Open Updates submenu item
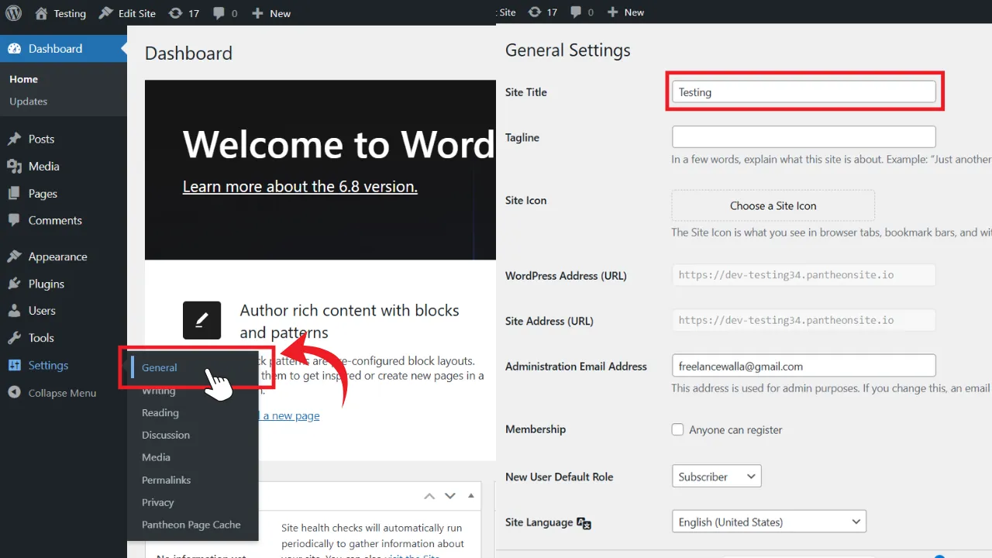 click(28, 102)
